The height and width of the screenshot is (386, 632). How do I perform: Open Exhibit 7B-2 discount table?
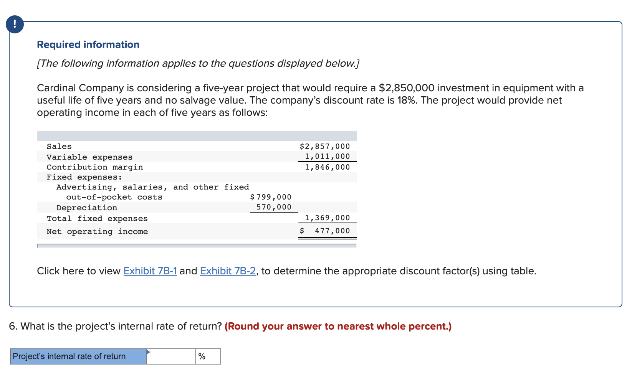(x=228, y=271)
